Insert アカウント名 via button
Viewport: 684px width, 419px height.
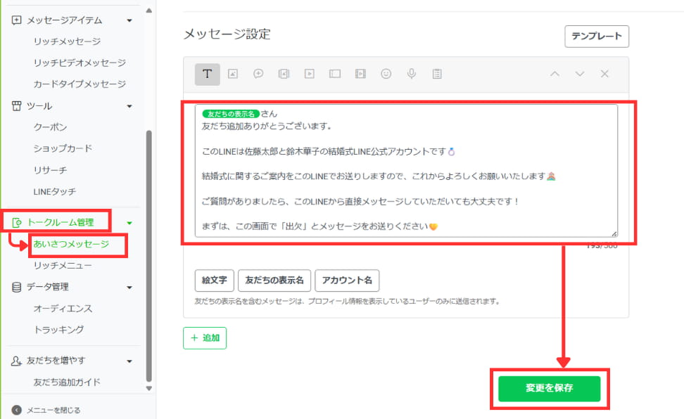347,281
